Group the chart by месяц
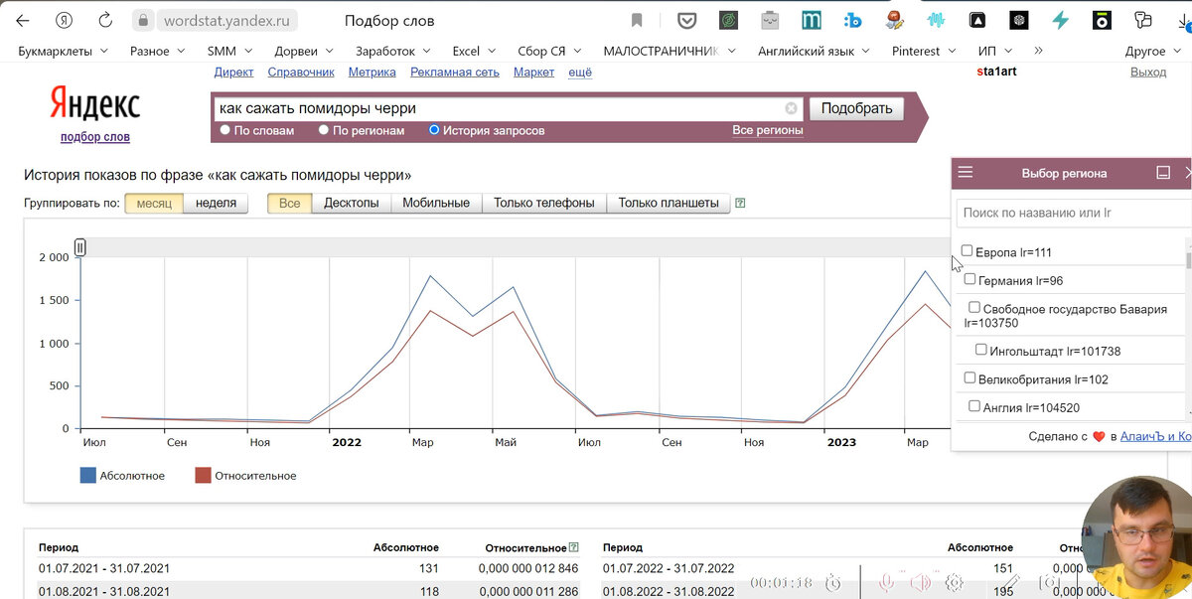The width and height of the screenshot is (1192, 599). 154,203
